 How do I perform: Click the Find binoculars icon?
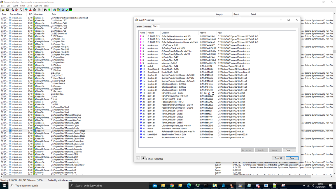pyautogui.click(x=45, y=10)
